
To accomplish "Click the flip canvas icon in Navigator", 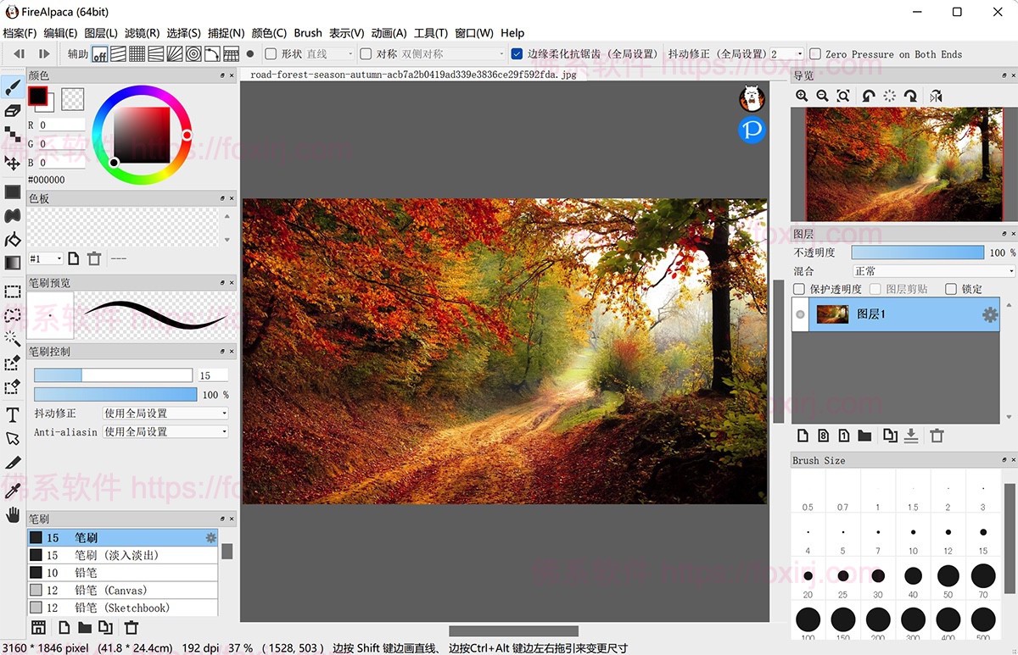I will click(x=935, y=96).
